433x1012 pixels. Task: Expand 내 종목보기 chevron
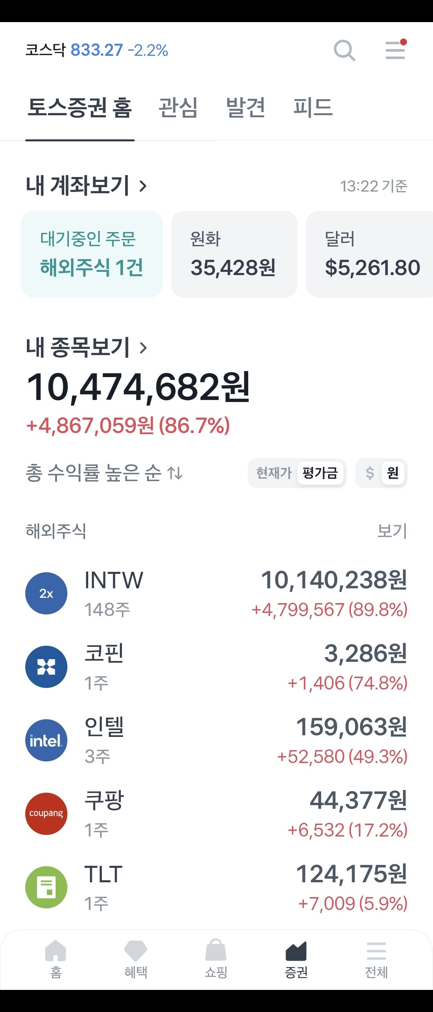[143, 348]
